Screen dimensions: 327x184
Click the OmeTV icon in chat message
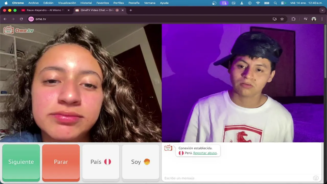pyautogui.click(x=168, y=148)
